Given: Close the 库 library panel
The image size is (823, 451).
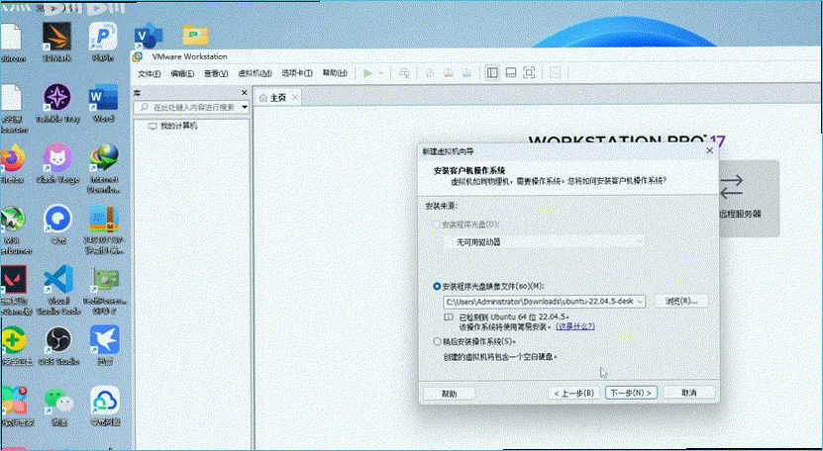Looking at the screenshot, I should pos(244,93).
